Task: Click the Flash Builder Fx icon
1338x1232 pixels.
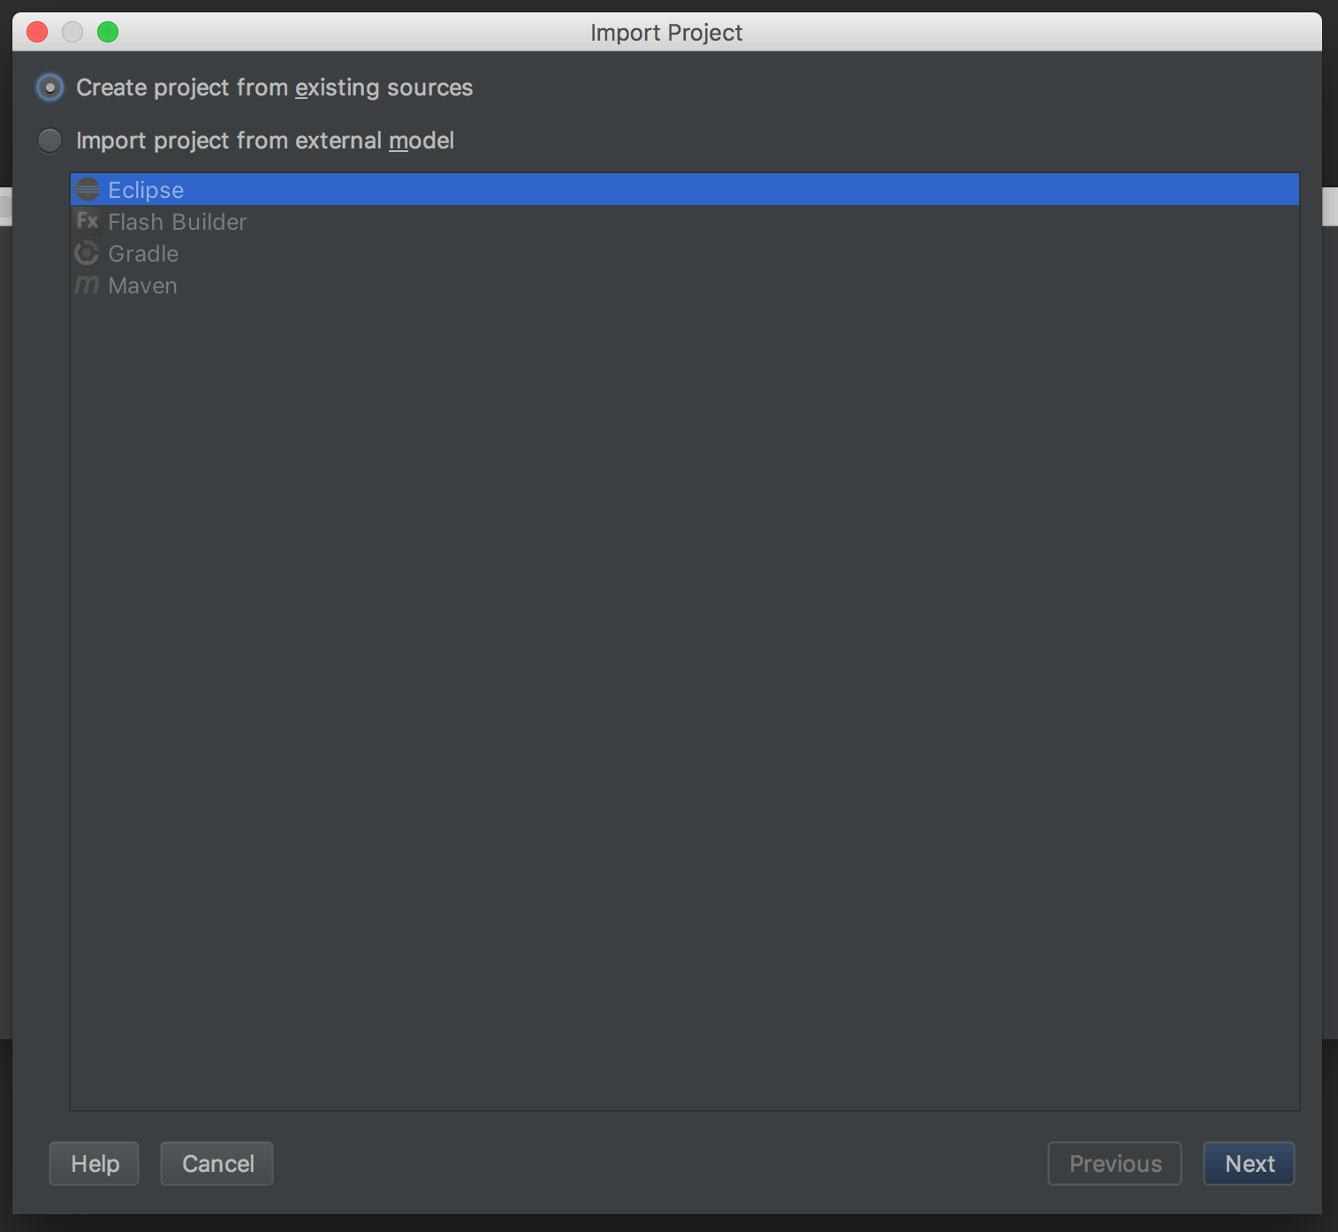Action: pyautogui.click(x=87, y=221)
